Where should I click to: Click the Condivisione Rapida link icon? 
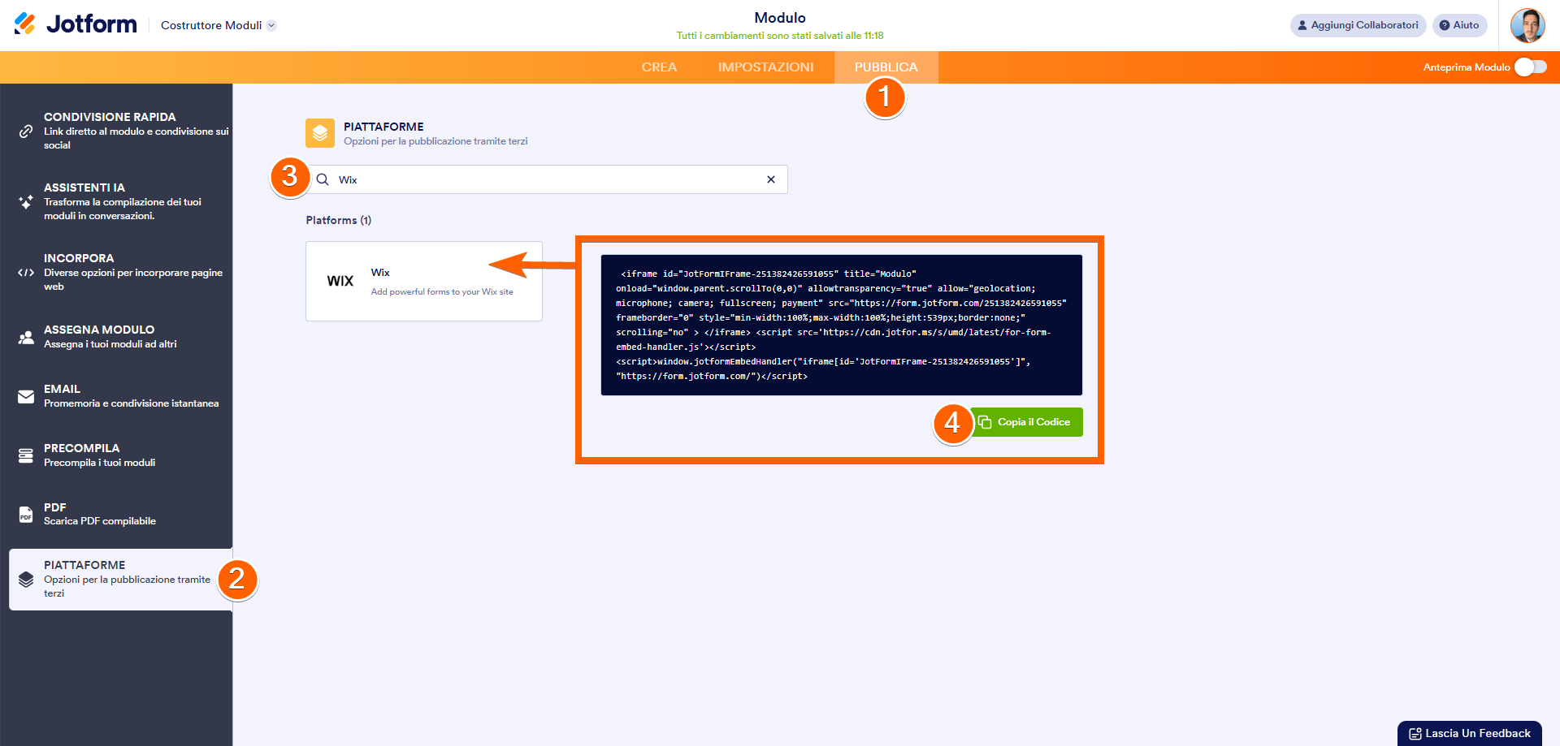(26, 131)
